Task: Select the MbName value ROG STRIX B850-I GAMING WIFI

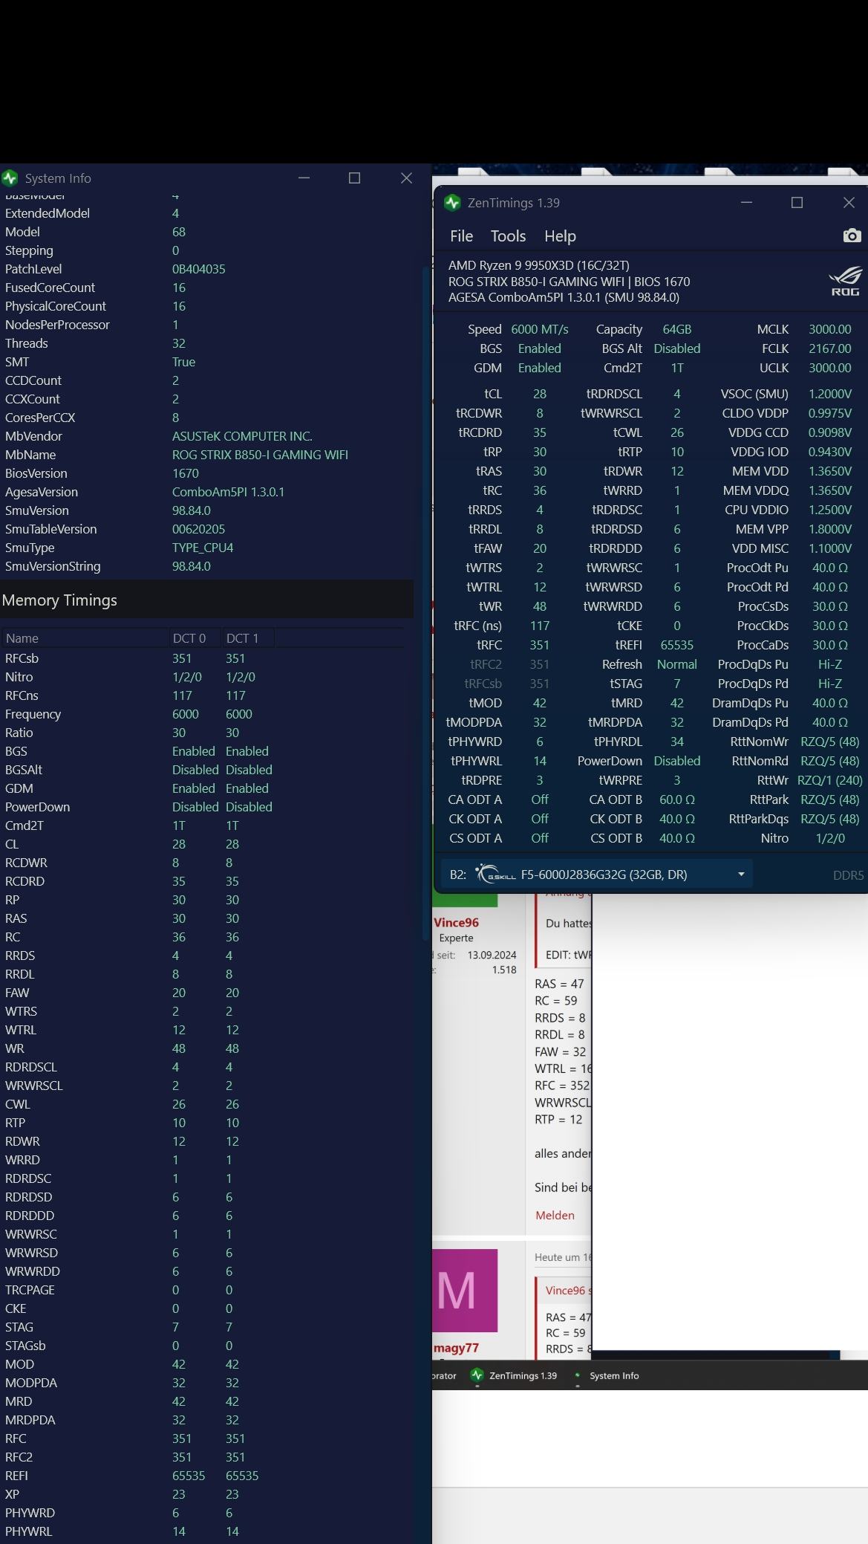Action: 260,455
